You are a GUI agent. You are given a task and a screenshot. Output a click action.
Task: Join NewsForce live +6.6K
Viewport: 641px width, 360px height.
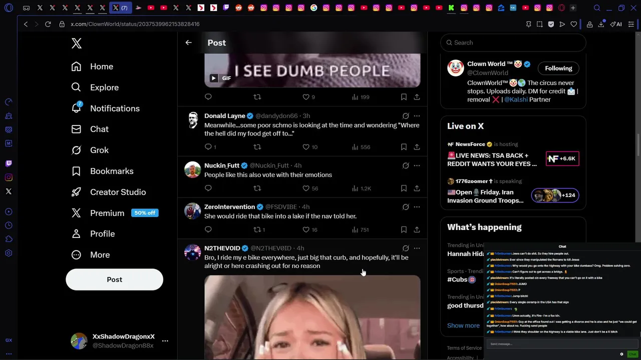pyautogui.click(x=562, y=158)
